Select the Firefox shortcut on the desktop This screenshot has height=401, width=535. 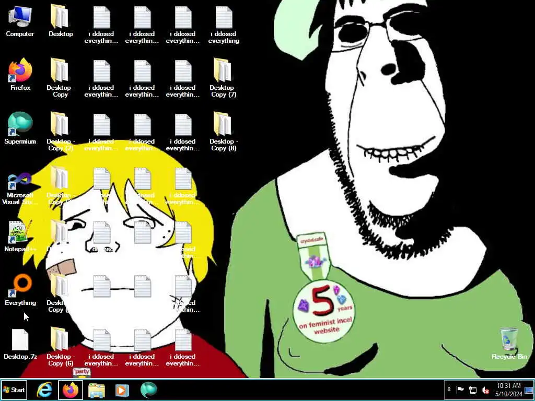pyautogui.click(x=20, y=74)
